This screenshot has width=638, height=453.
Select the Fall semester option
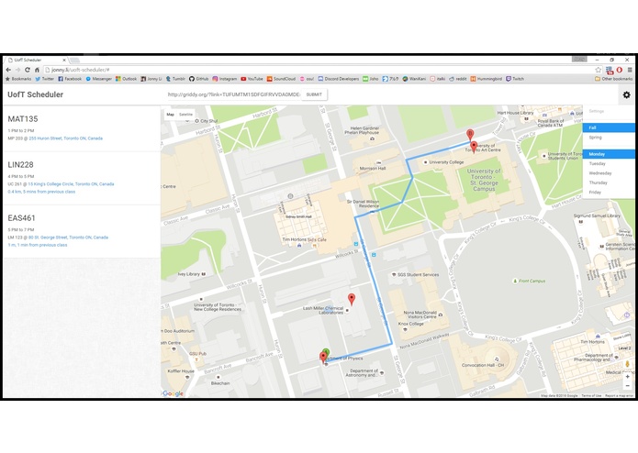(609, 127)
